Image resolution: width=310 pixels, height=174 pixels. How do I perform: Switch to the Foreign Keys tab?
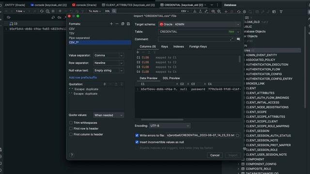pyautogui.click(x=198, y=46)
